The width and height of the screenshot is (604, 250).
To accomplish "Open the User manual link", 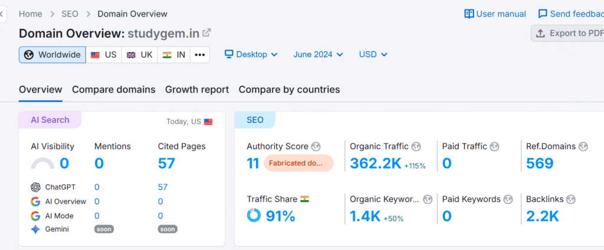I will click(x=495, y=14).
